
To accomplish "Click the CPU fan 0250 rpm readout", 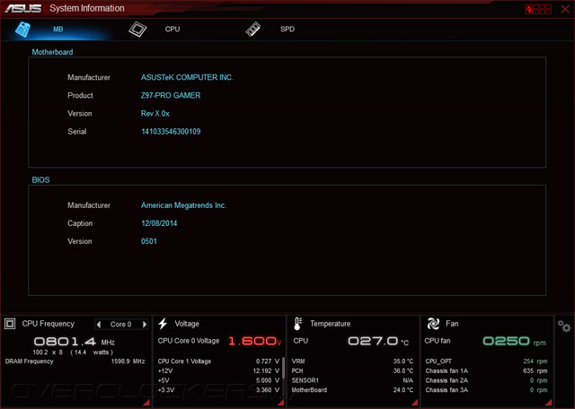I will (x=515, y=341).
